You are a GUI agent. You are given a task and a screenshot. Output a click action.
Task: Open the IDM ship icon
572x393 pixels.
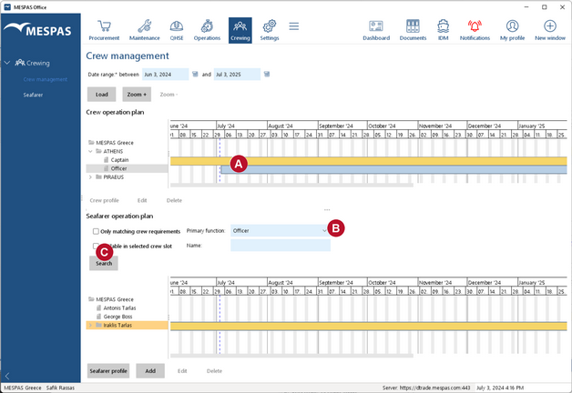click(443, 30)
